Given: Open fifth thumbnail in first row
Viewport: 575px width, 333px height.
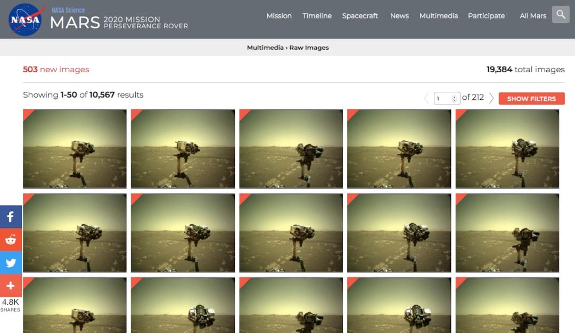Looking at the screenshot, I should point(507,149).
